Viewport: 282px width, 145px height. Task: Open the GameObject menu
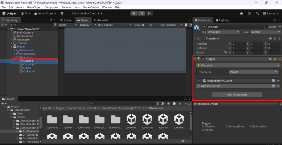click(34, 7)
